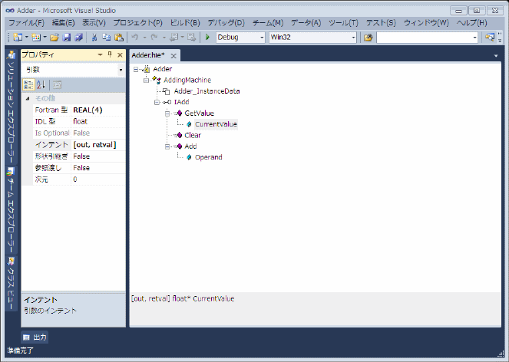Pin the Properties panel with auto-hide icon

click(x=110, y=54)
